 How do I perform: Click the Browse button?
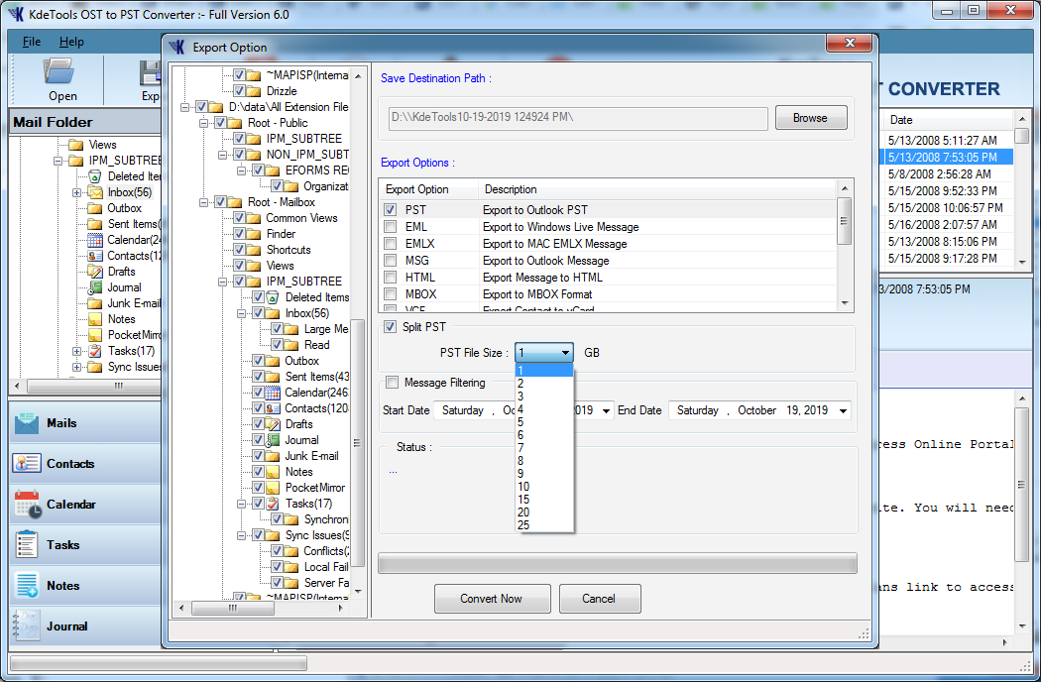[810, 118]
